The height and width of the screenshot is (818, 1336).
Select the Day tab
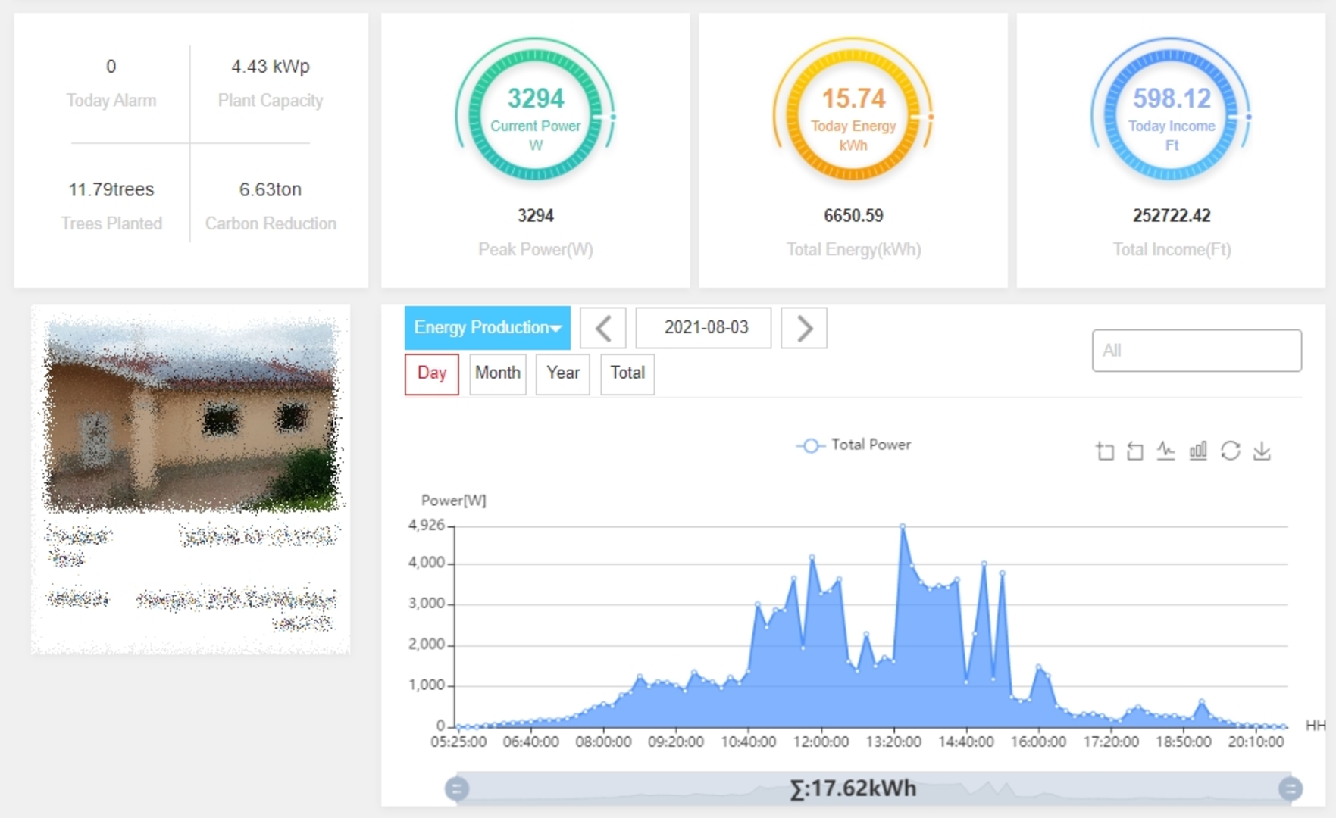432,373
